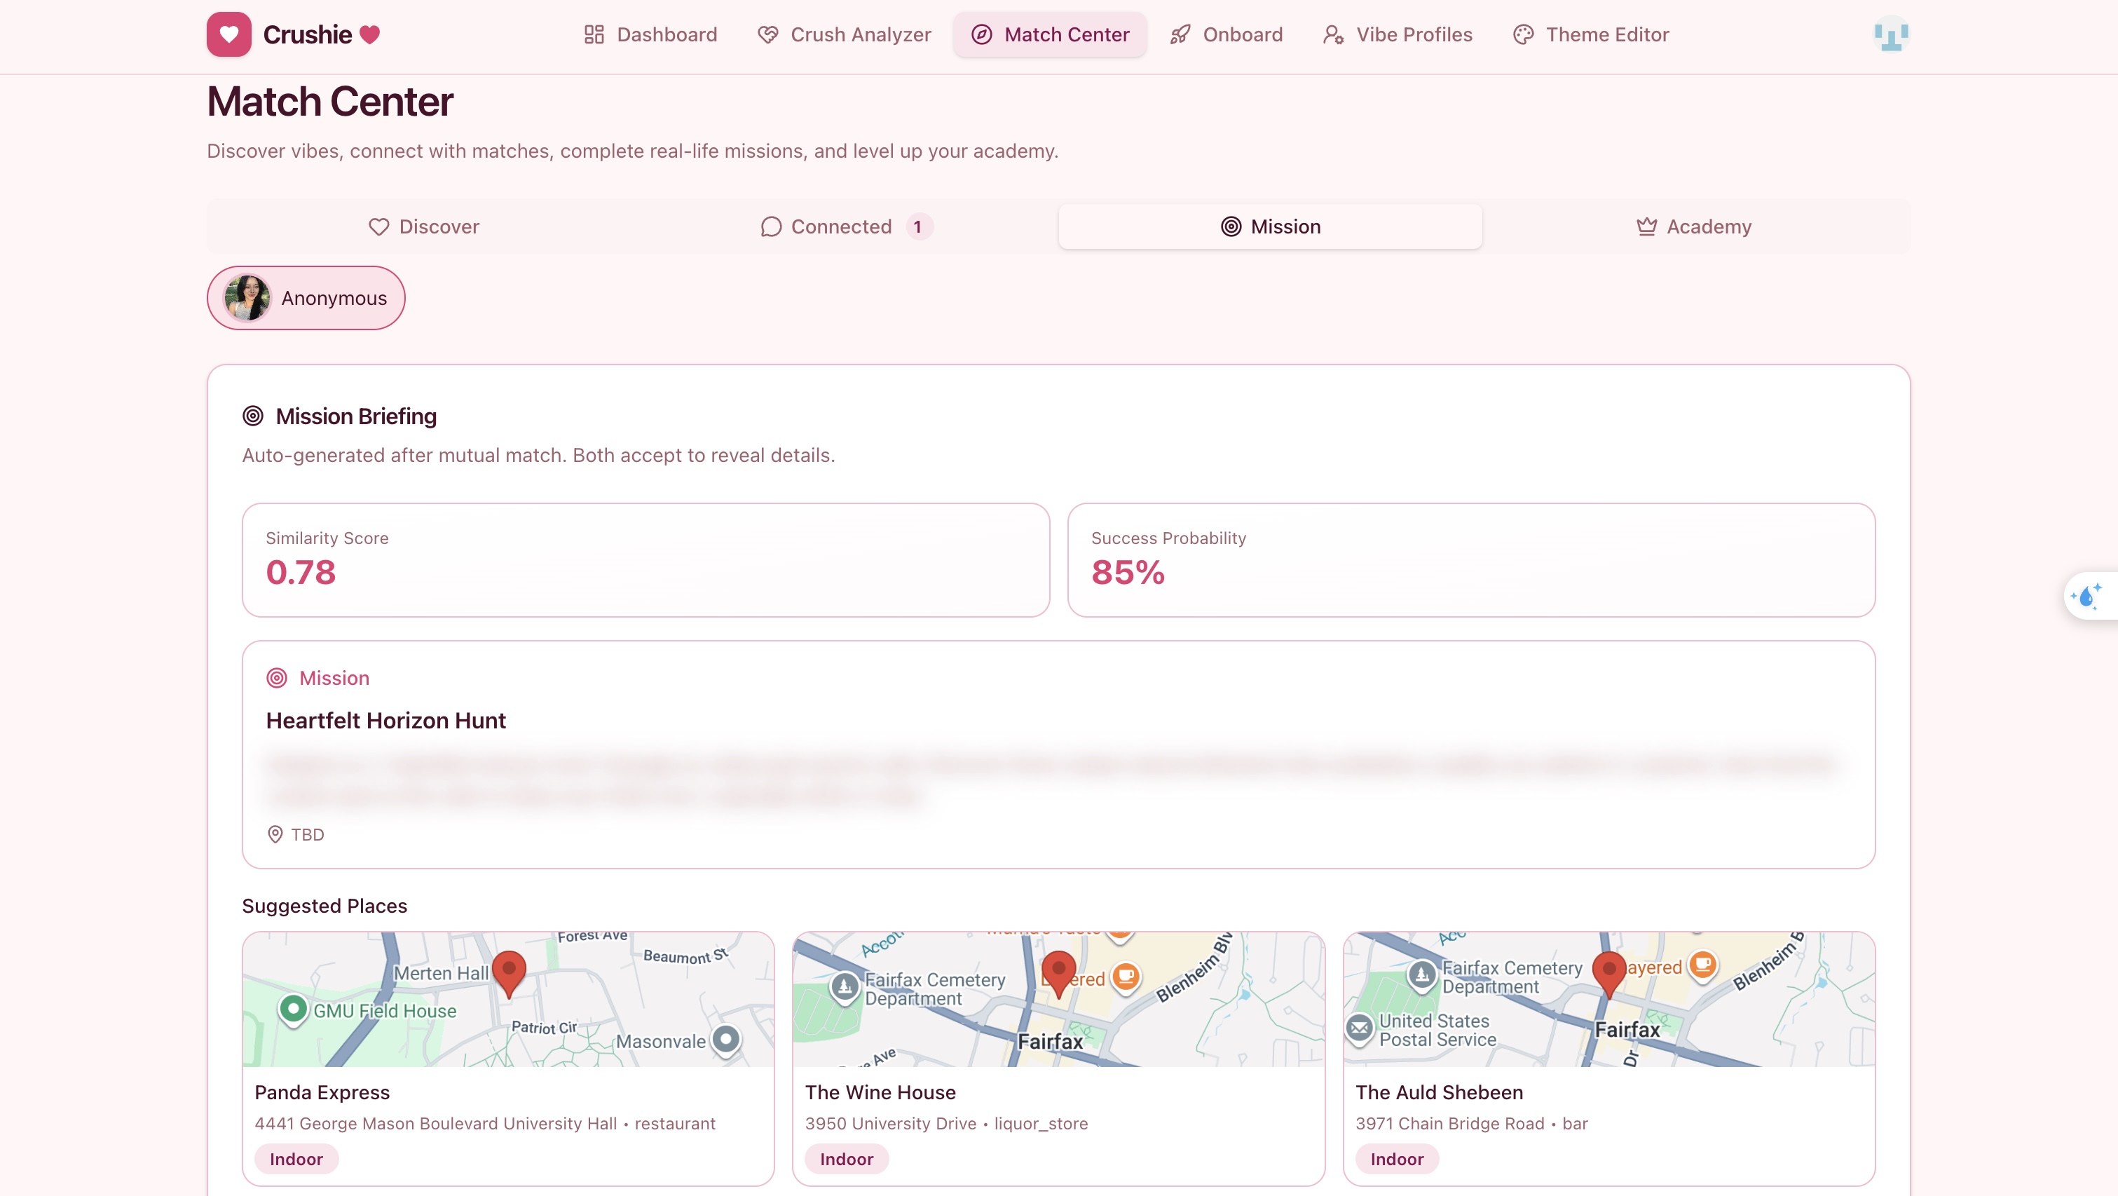Click the Panda Express map thumbnail
This screenshot has width=2118, height=1196.
(508, 1000)
